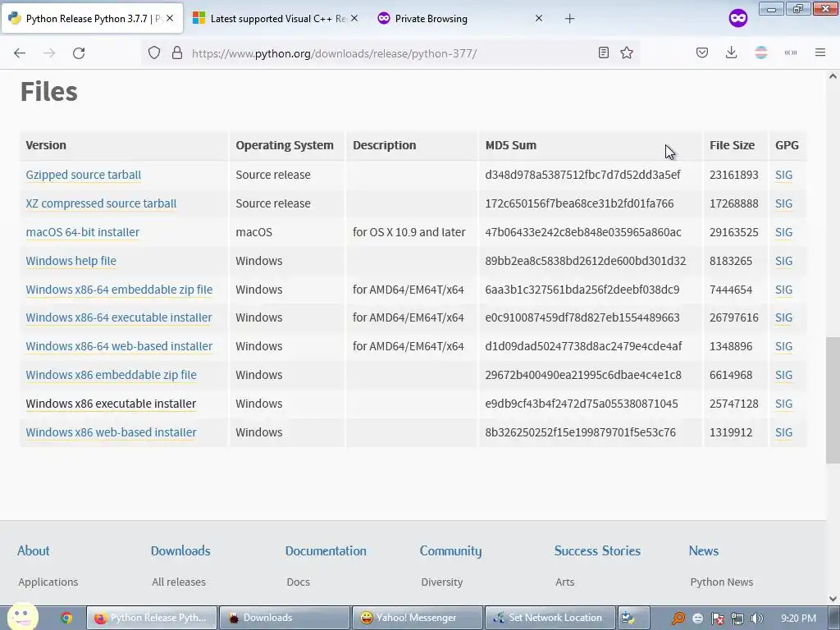
Task: Open the Start menu button
Action: 22,617
